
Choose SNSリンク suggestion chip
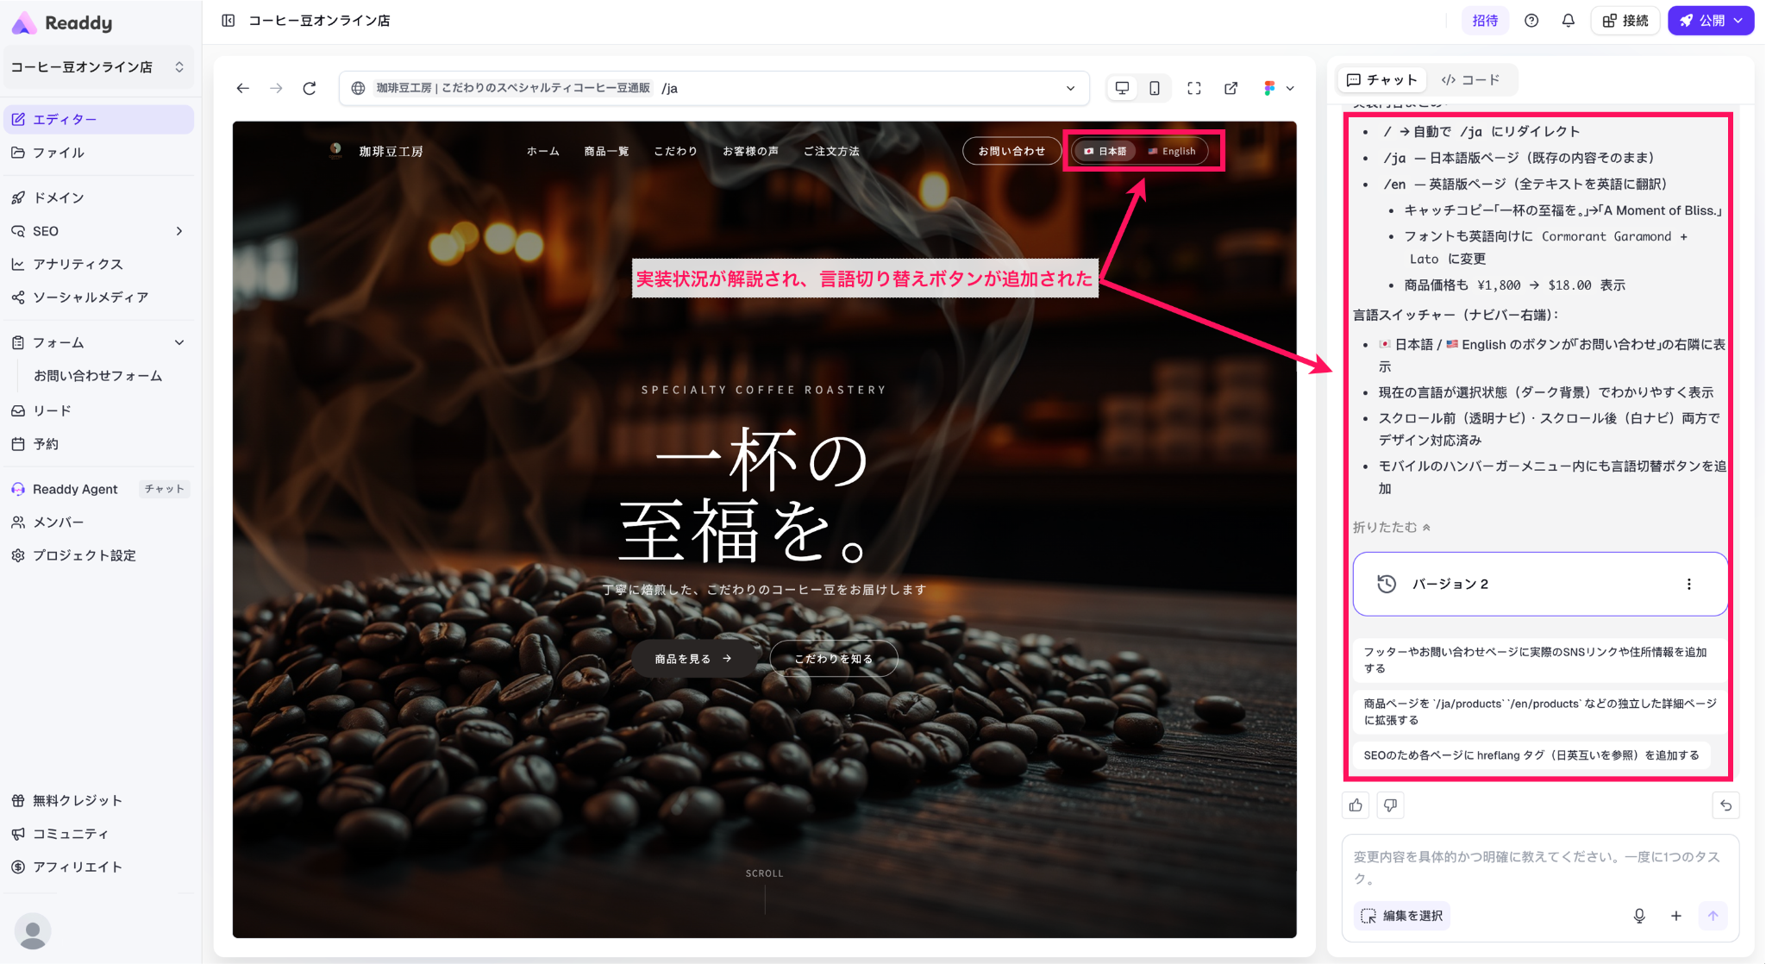[1538, 660]
